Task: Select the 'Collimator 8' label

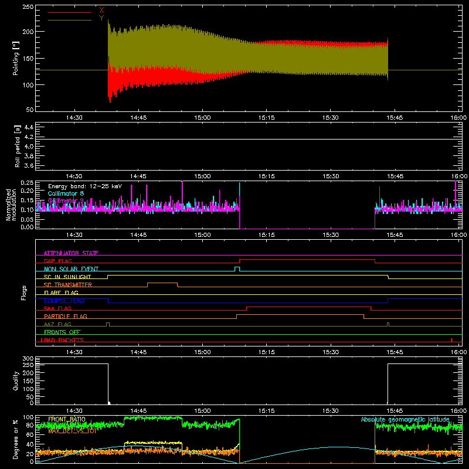Action: [x=66, y=193]
